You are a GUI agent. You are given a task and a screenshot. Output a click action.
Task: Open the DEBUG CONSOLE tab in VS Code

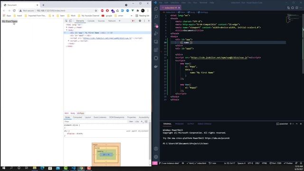pyautogui.click(x=204, y=123)
